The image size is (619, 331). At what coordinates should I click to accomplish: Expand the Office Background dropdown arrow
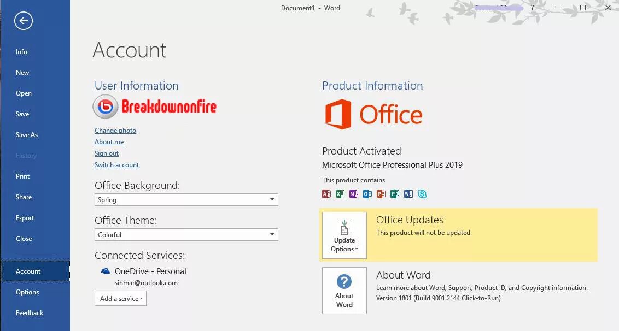(272, 199)
